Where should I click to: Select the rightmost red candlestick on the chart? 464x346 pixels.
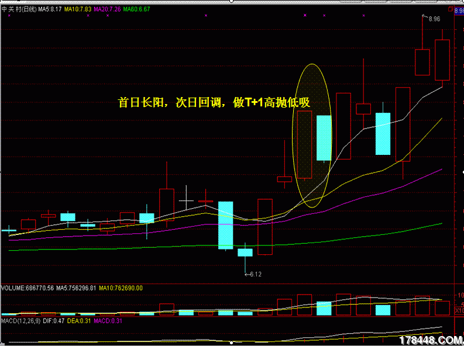click(x=442, y=60)
